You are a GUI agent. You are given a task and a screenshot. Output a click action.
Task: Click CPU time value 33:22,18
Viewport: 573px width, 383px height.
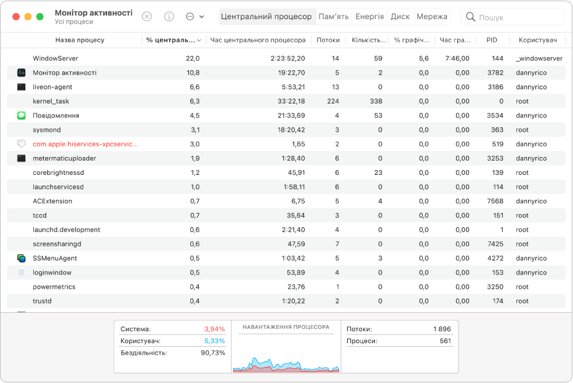click(x=291, y=101)
